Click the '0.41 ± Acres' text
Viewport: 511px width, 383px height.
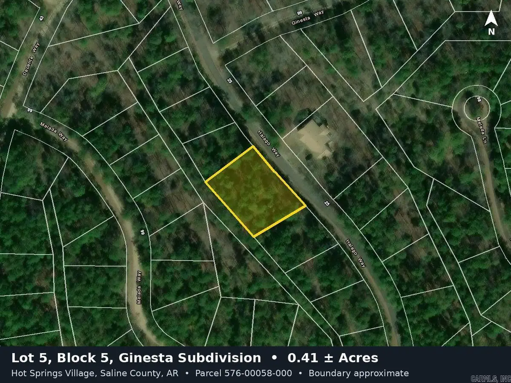333,358
